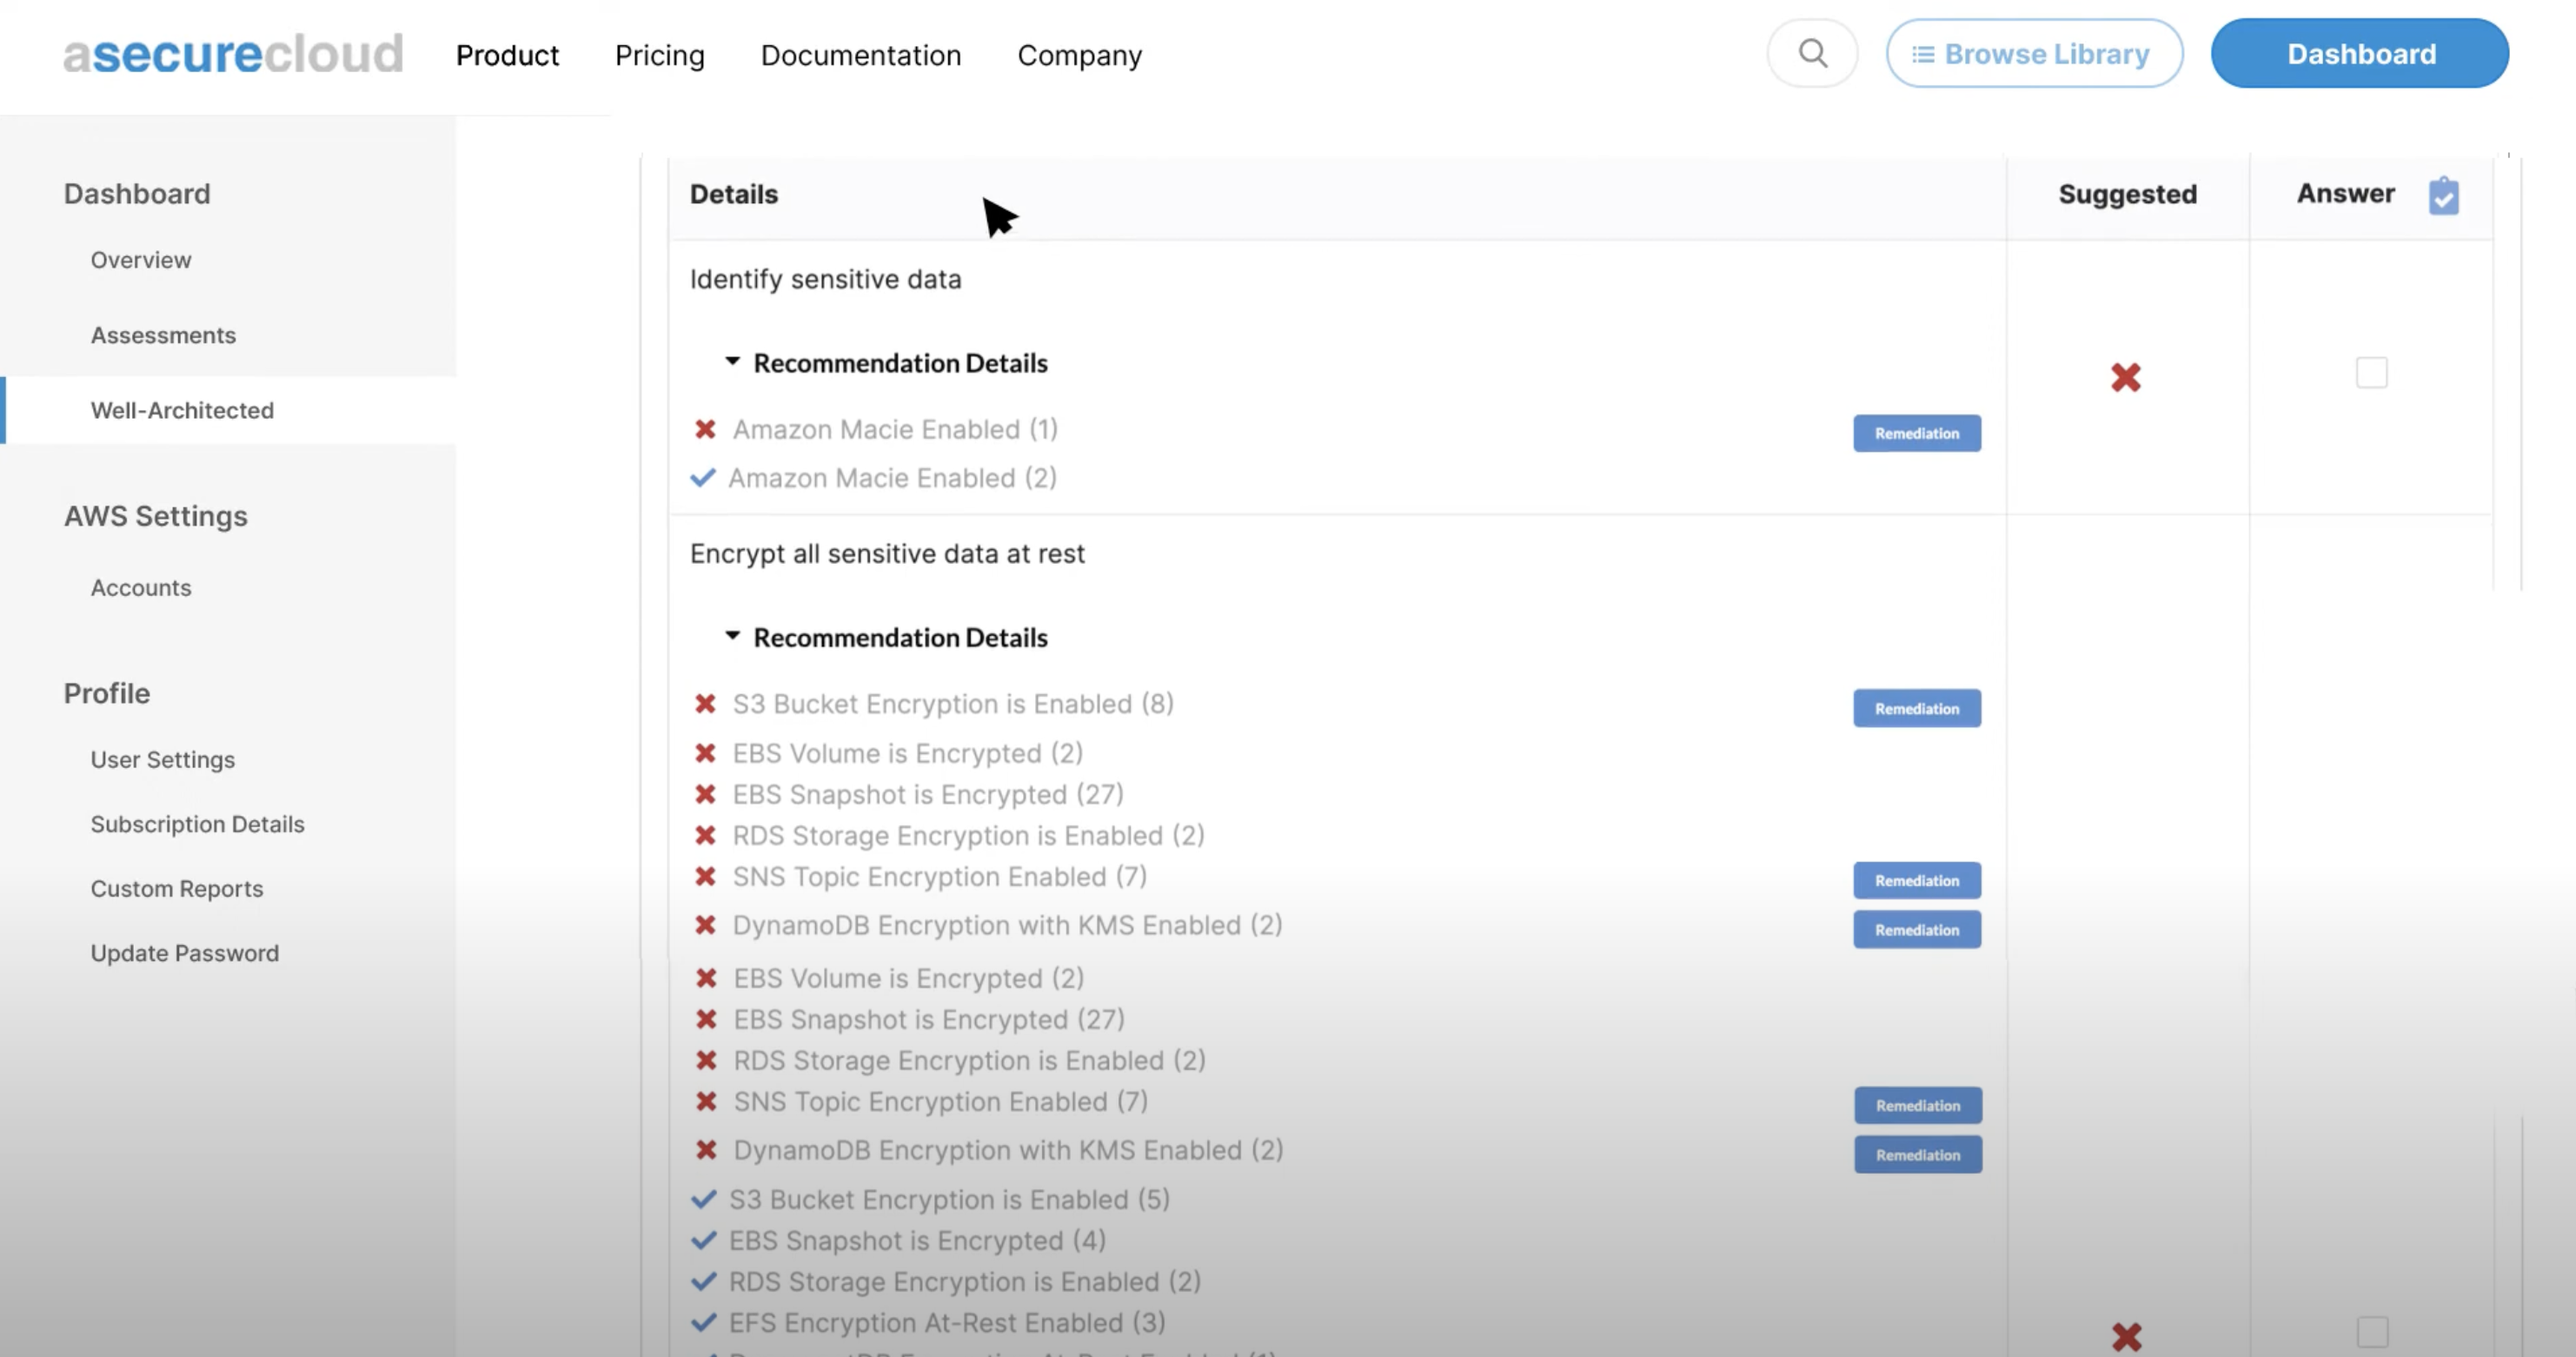The height and width of the screenshot is (1357, 2576).
Task: Click the Suggested column header
Action: point(2127,194)
